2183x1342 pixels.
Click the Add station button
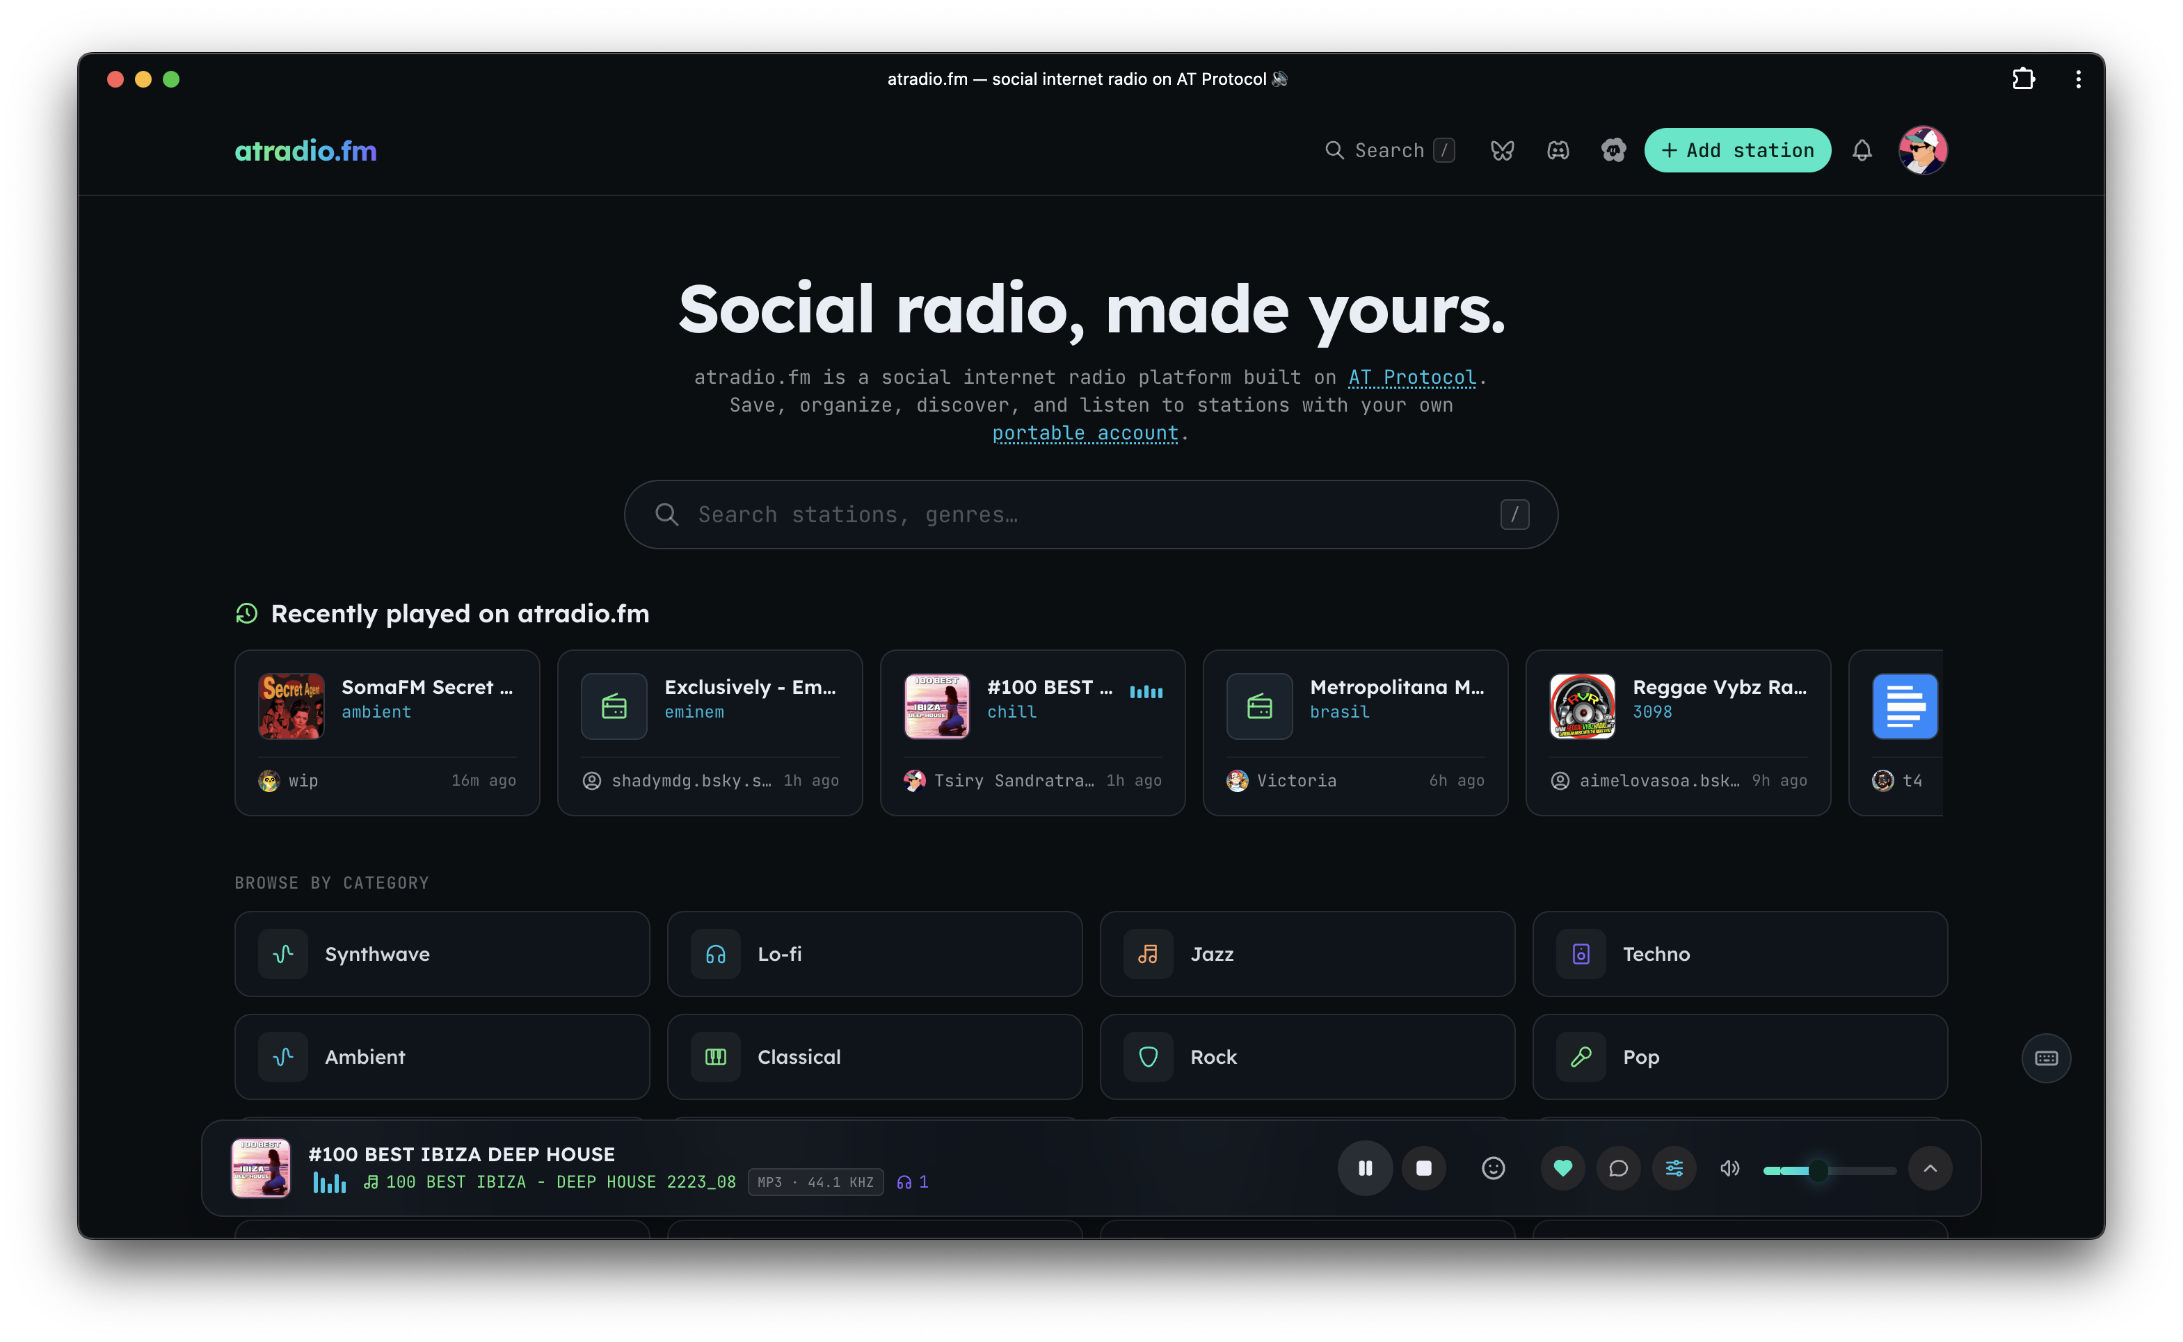click(1737, 151)
